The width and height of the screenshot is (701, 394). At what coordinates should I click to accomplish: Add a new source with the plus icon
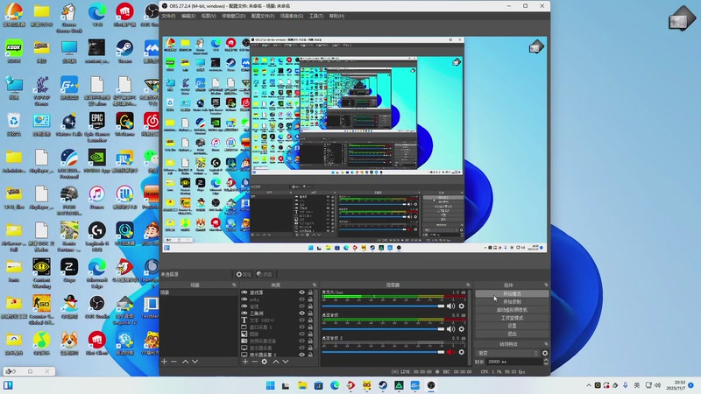coord(245,362)
